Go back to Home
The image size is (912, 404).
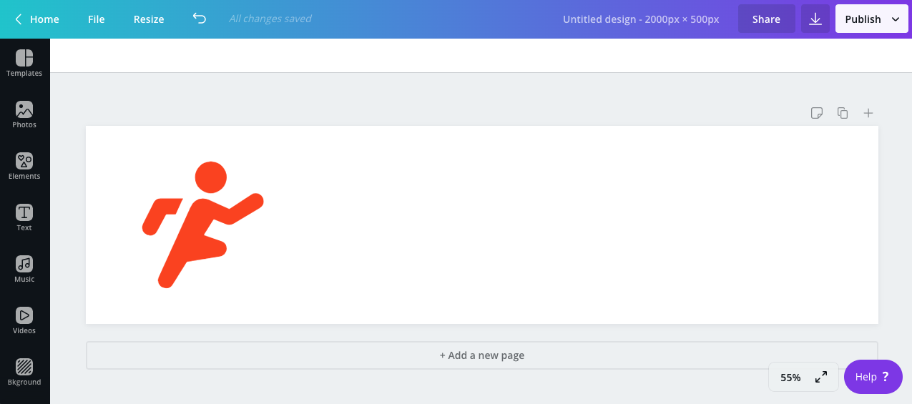[x=36, y=19]
